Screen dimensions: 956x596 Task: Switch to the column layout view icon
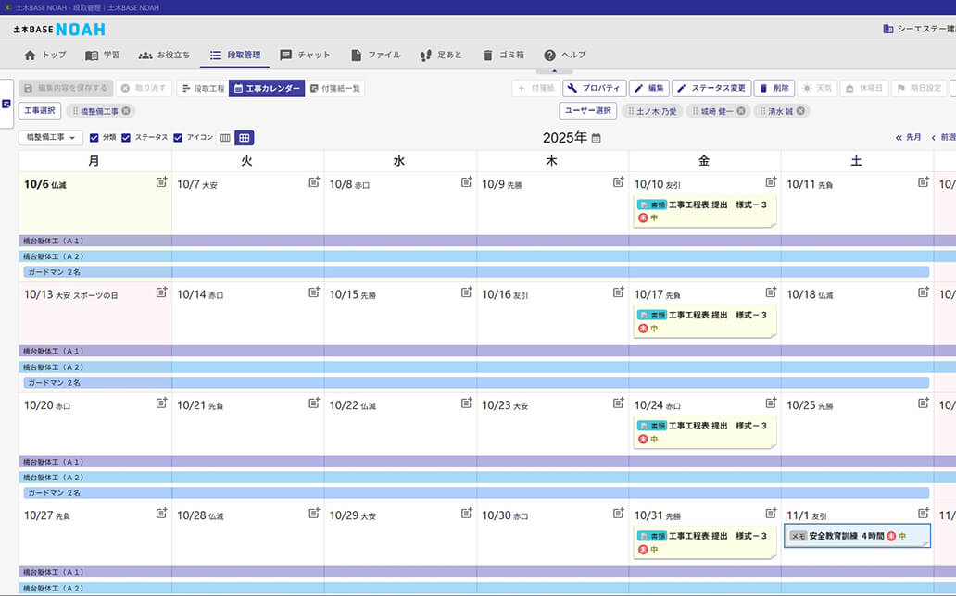(224, 138)
